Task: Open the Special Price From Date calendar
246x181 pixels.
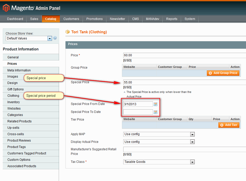Action: [x=155, y=104]
